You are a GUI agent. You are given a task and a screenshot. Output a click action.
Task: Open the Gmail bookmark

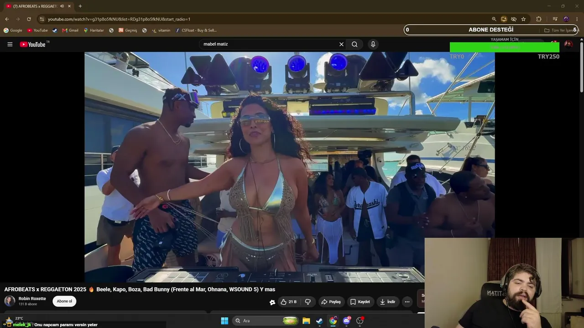coord(70,31)
